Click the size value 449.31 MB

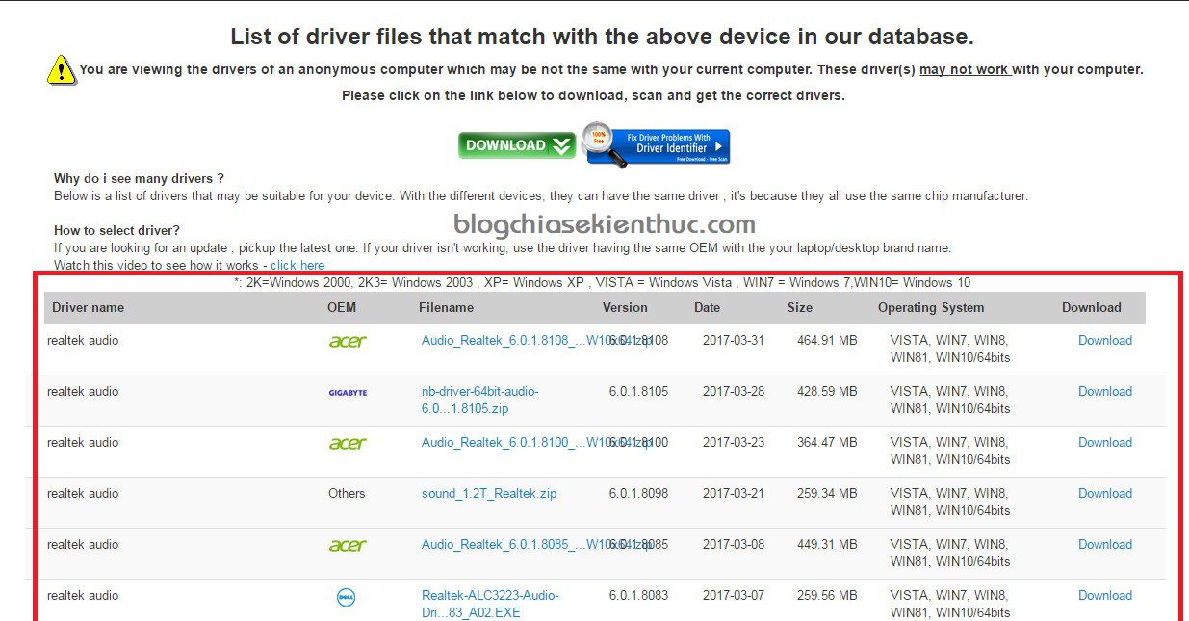827,544
